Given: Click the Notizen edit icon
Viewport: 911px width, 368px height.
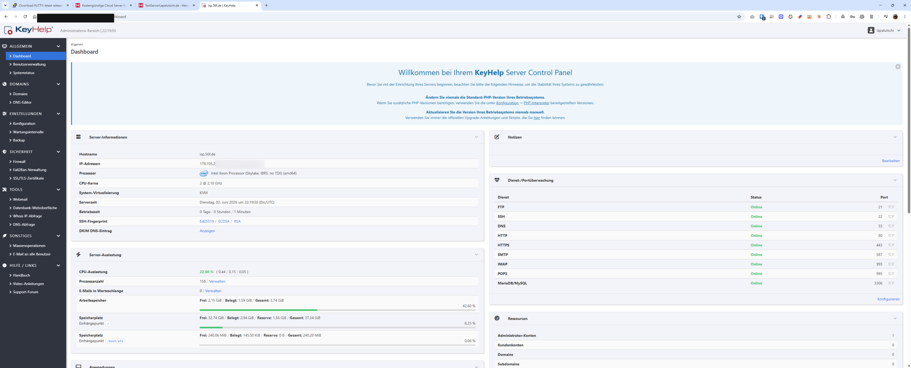Looking at the screenshot, I should (x=497, y=137).
